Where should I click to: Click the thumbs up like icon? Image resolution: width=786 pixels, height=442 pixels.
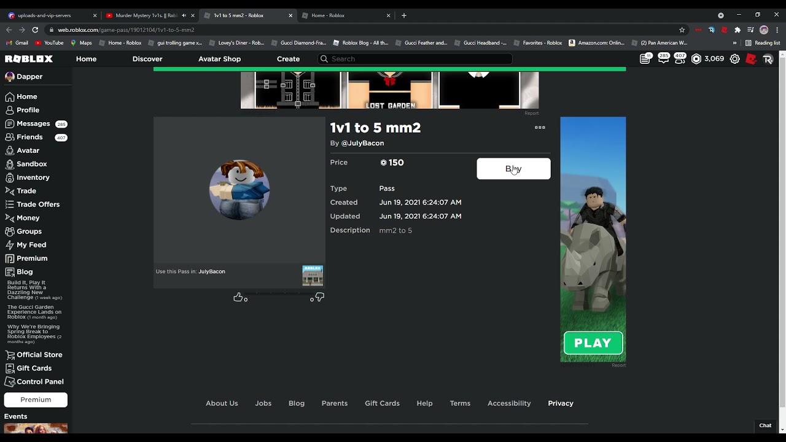[238, 297]
